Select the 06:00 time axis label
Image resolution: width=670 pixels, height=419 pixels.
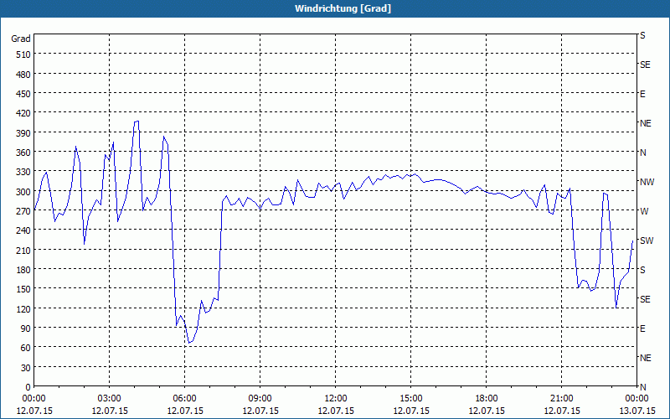184,399
